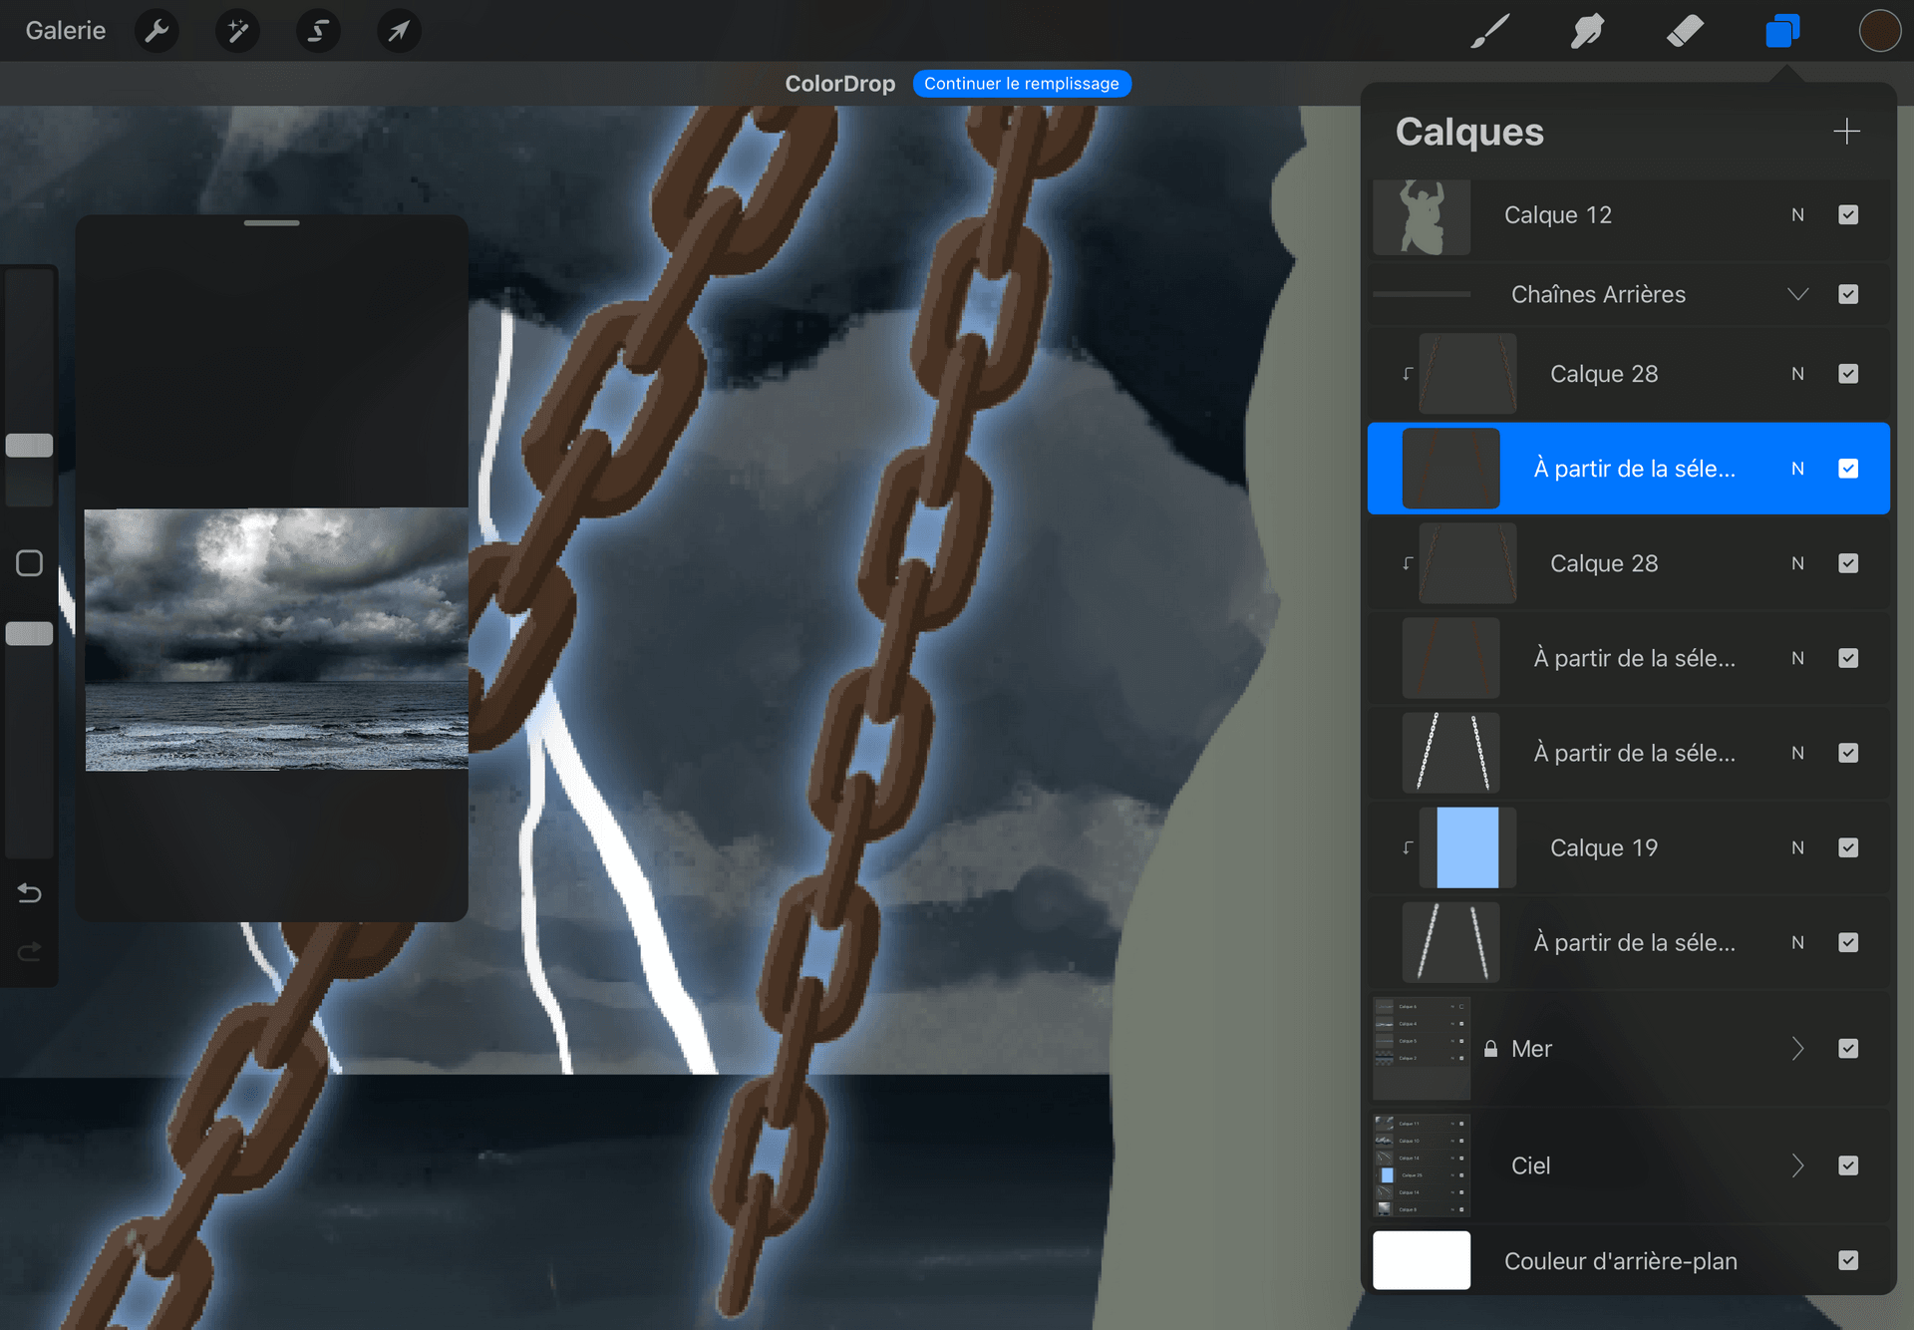Click Continuer le remplissage button
Viewport: 1914px width, 1330px height.
[x=1022, y=84]
